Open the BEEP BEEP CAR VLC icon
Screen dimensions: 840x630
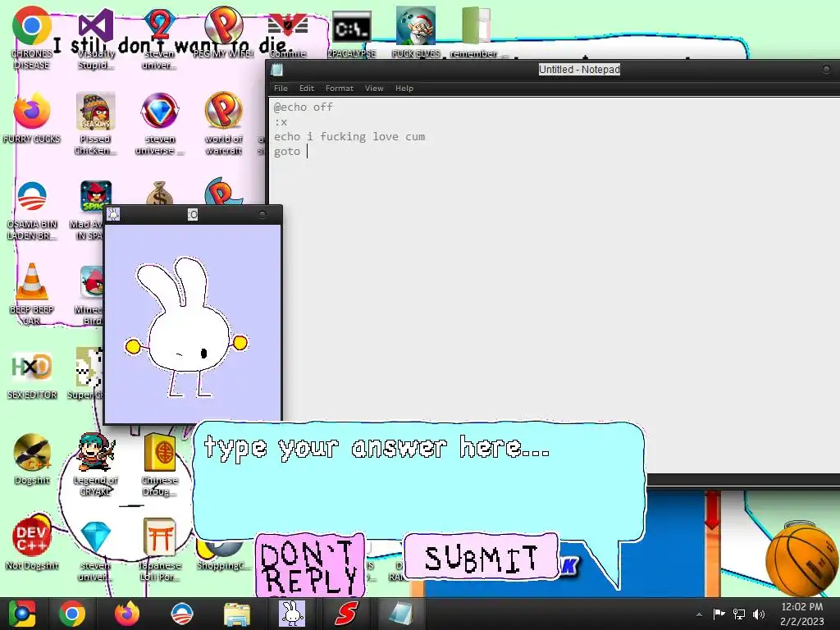pyautogui.click(x=32, y=294)
